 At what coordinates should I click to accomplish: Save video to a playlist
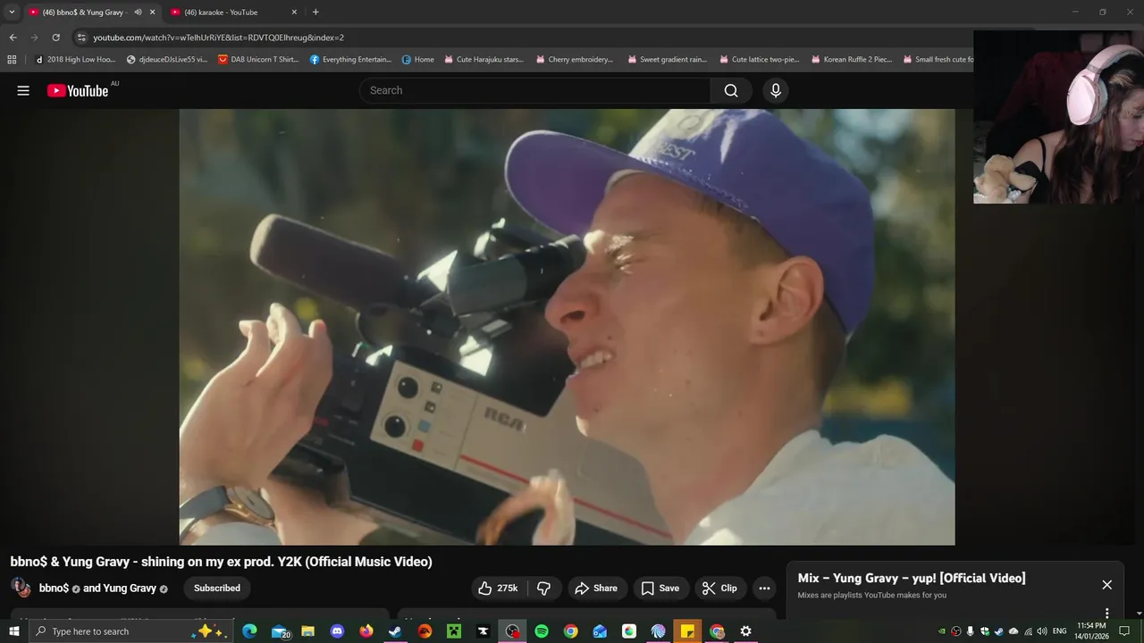tap(660, 588)
